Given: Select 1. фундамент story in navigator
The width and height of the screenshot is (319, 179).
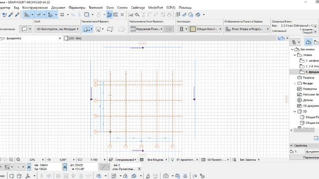Looking at the screenshot, I should point(309,72).
